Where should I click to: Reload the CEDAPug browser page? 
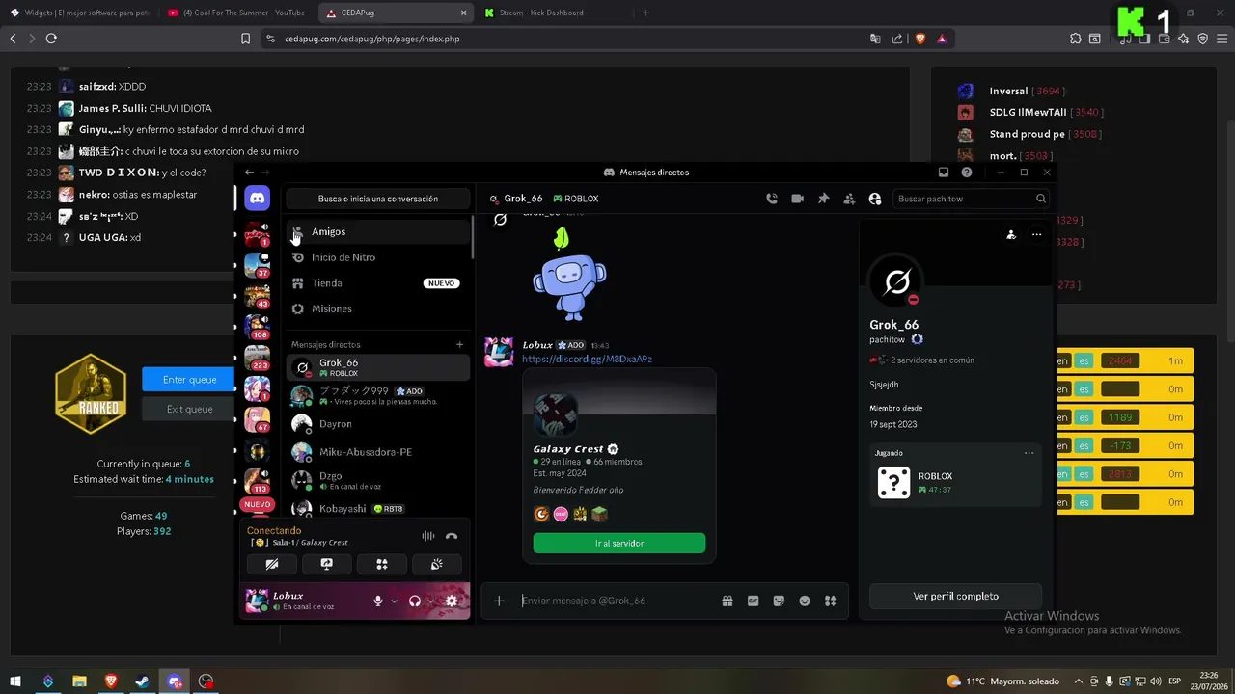coord(51,39)
